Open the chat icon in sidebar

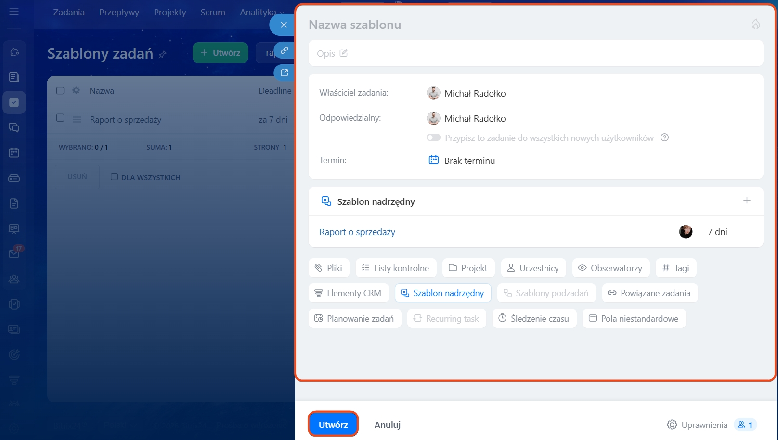14,127
